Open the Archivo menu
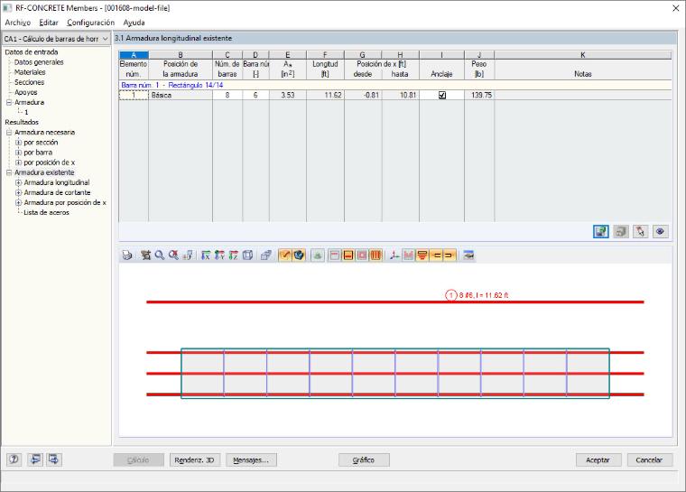 click(x=18, y=23)
